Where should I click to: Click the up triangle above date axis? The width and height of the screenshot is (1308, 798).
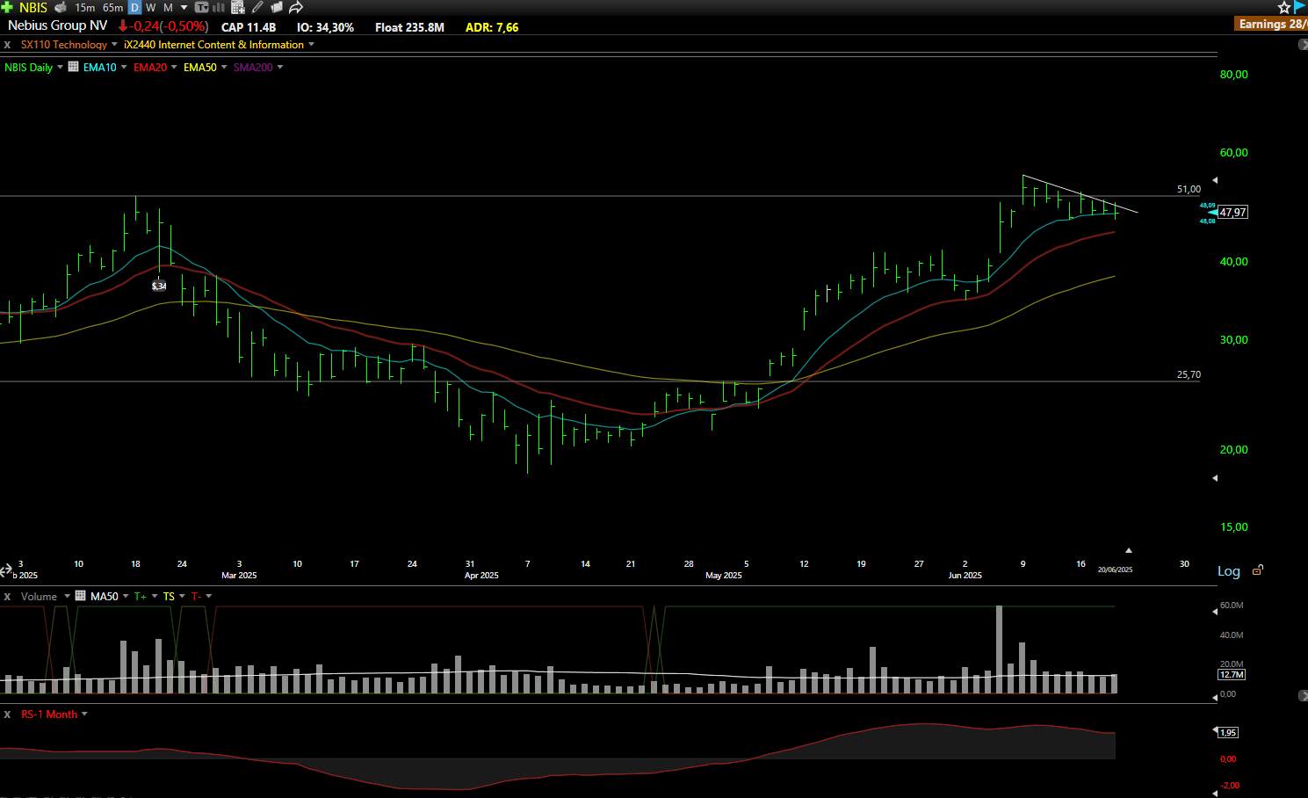click(1129, 550)
